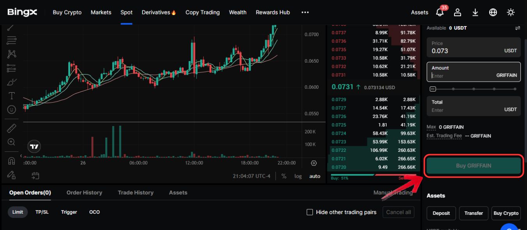Select the Limit order filter
This screenshot has width=527, height=230.
18,212
